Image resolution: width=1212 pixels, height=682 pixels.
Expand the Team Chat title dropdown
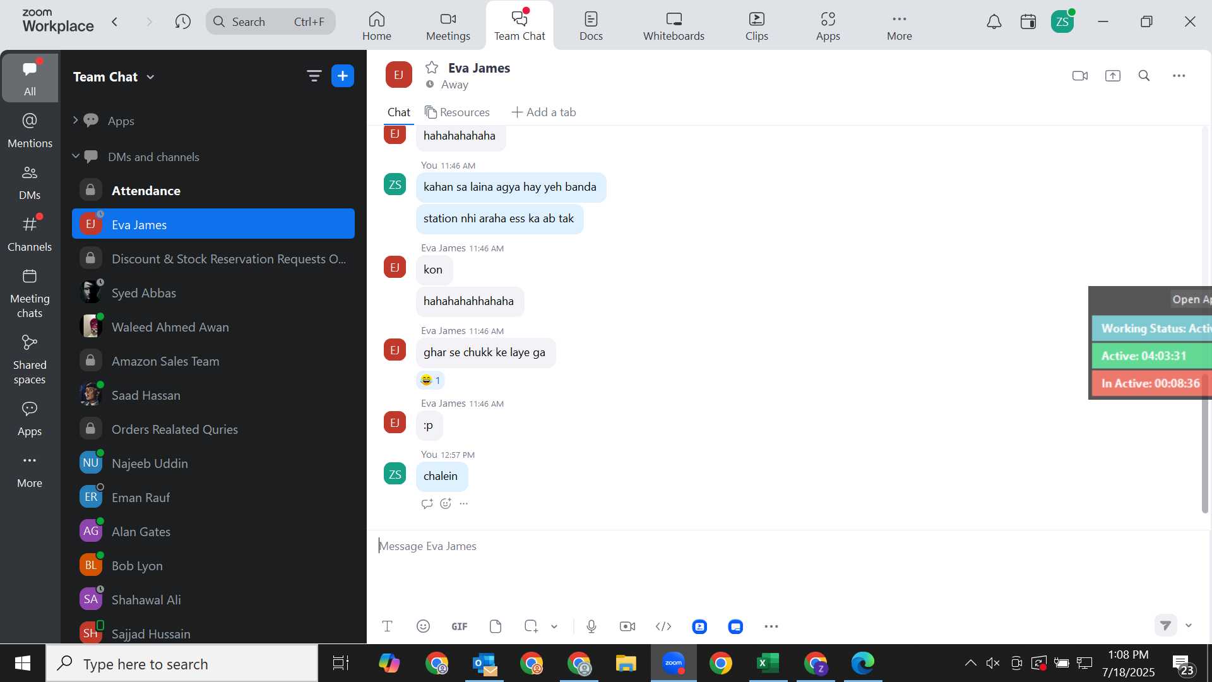tap(150, 77)
